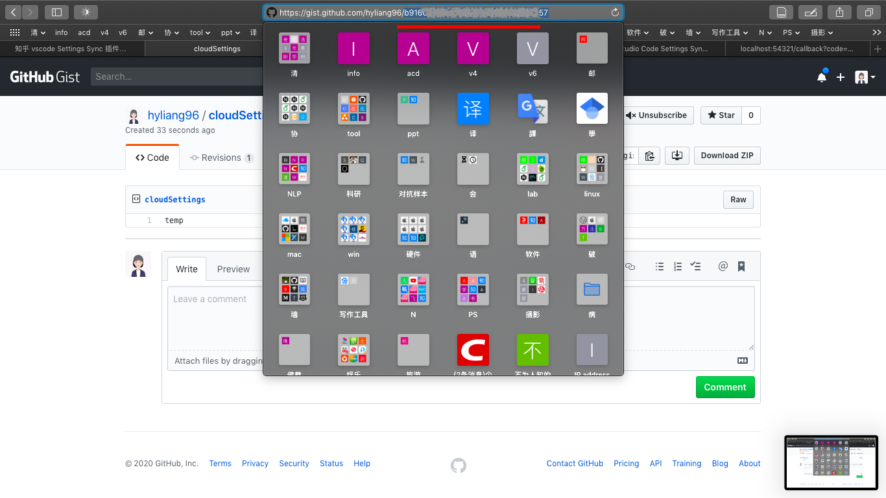Toggle the Safari sidebar button

point(56,12)
